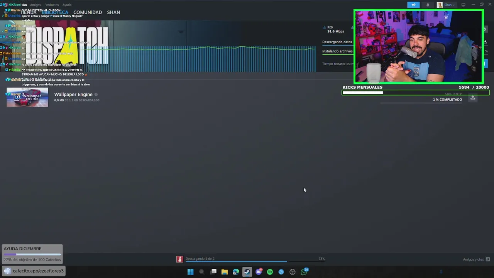Open Steam notifications bell
Viewport: 494px width, 278px height.
click(428, 5)
